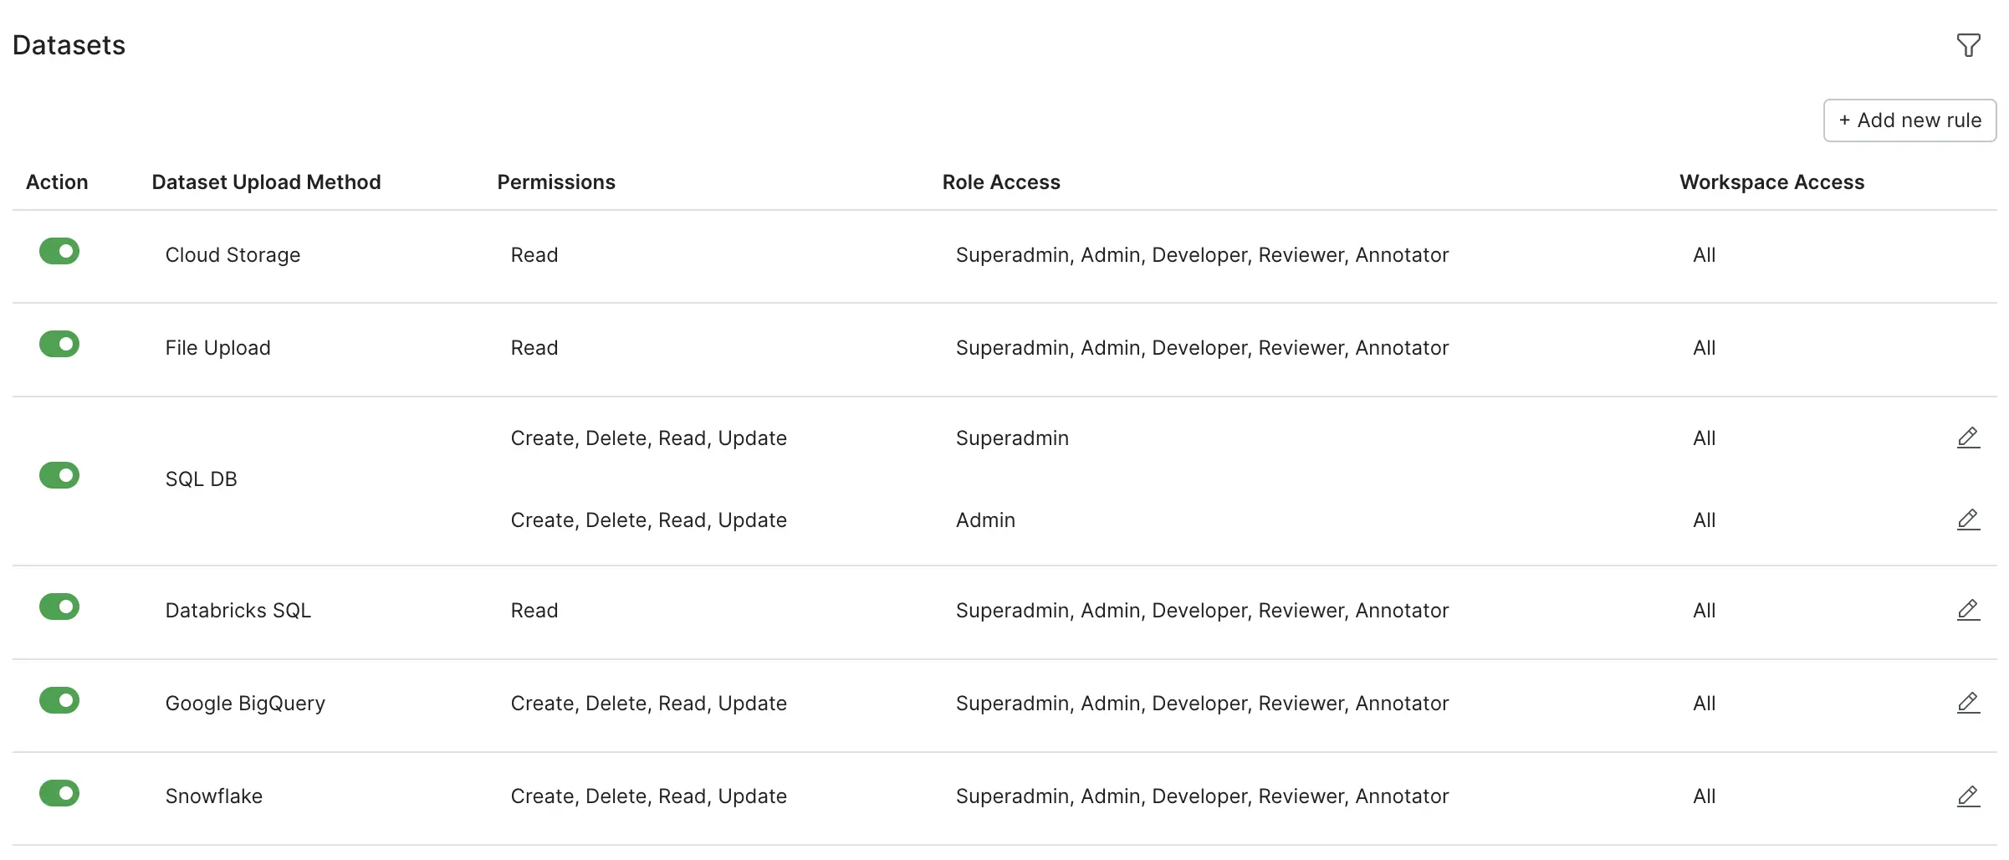Edit the SQL DB Superadmin rule

[1968, 438]
